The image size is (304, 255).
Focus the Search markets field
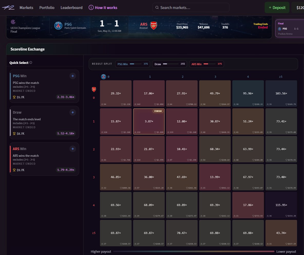pos(191,7)
